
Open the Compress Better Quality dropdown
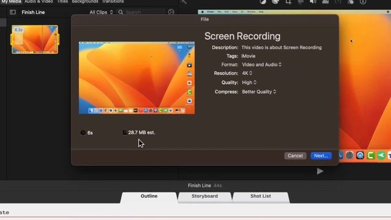point(259,92)
